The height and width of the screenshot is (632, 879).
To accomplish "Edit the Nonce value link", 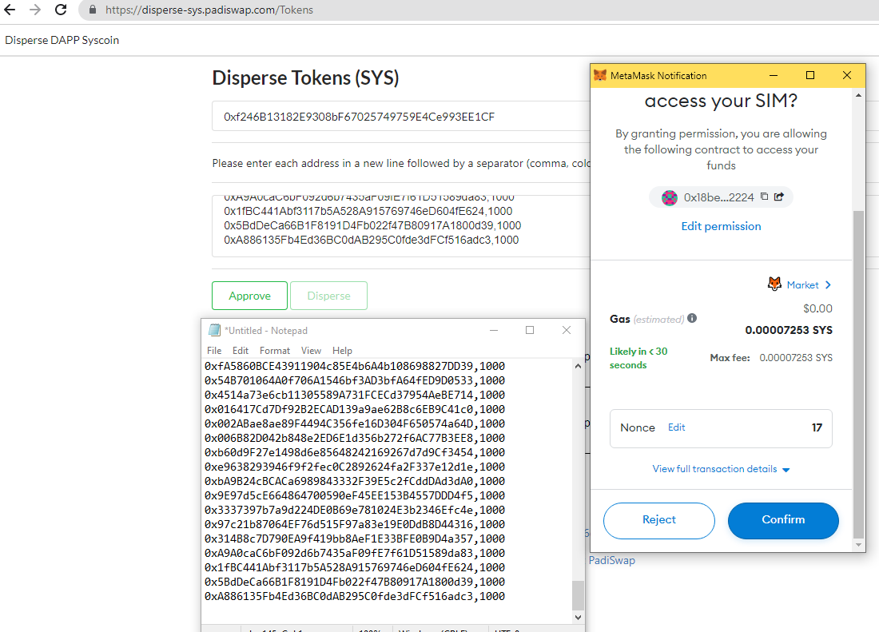I will [x=677, y=427].
